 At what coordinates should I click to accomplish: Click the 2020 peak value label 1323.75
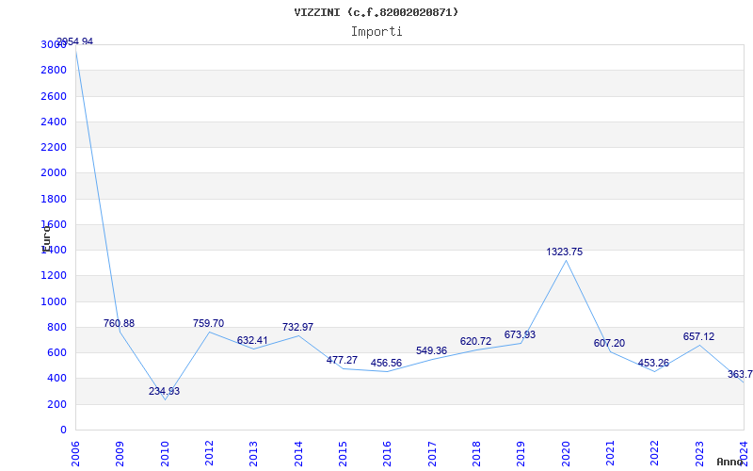(564, 252)
